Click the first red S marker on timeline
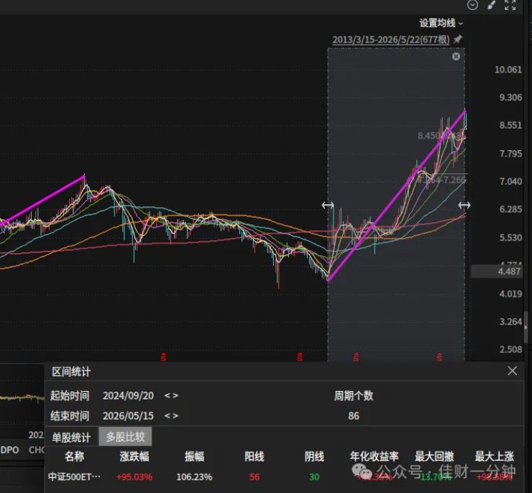 coord(163,357)
